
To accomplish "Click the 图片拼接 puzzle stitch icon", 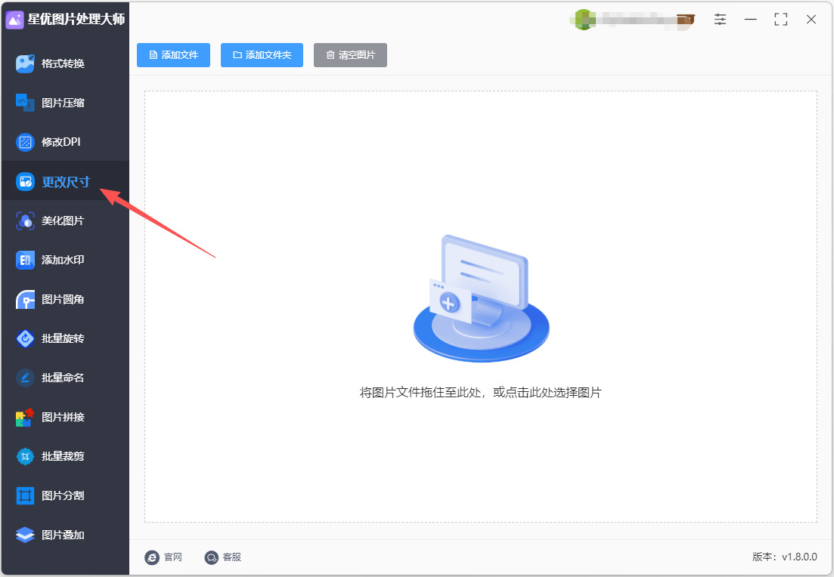I will pos(25,417).
